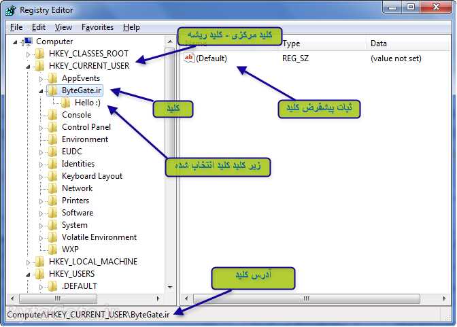Expand the System node arrow
The width and height of the screenshot is (457, 327).
tap(41, 226)
